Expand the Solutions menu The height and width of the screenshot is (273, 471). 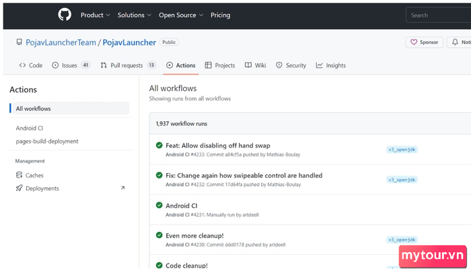click(135, 15)
